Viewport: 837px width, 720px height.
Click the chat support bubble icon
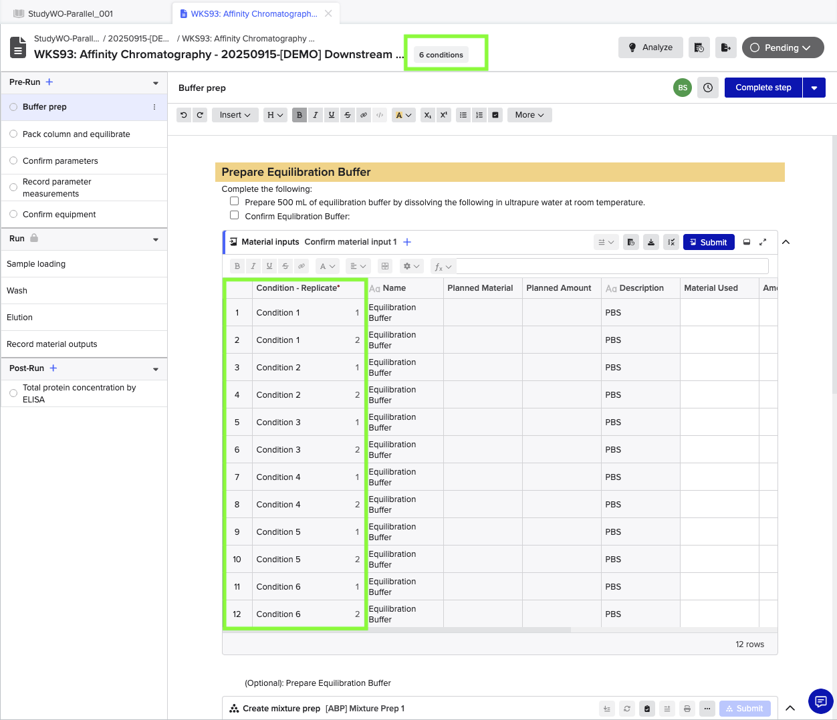(820, 701)
